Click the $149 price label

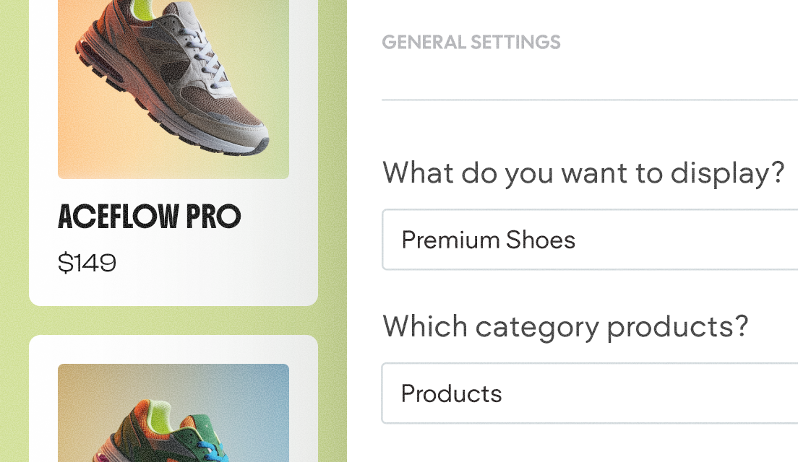click(x=87, y=263)
